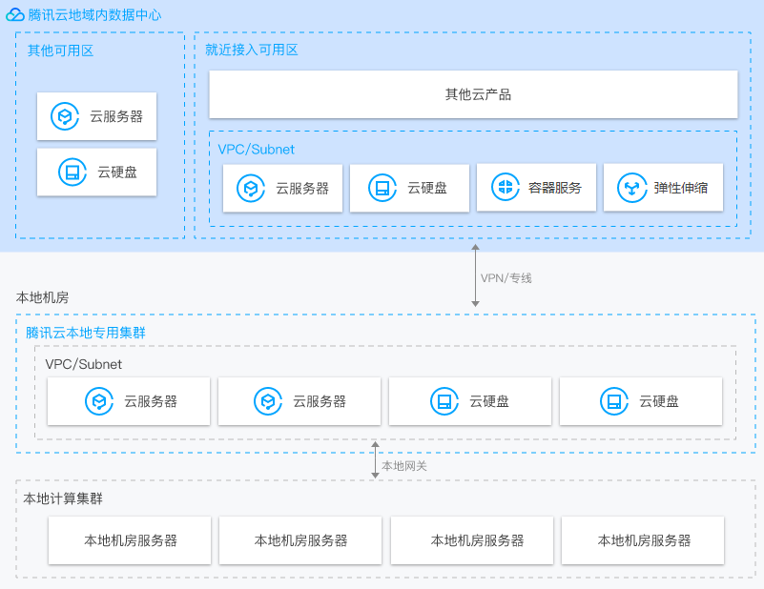Image resolution: width=764 pixels, height=589 pixels.
Task: Click the second 本地机房服务器 box from left
Action: point(300,540)
